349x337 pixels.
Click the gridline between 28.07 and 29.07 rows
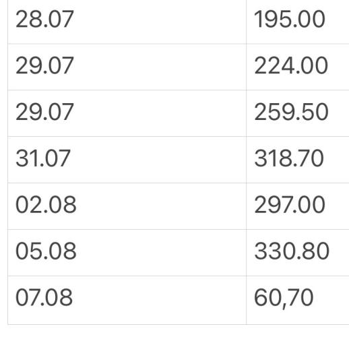click(x=179, y=44)
